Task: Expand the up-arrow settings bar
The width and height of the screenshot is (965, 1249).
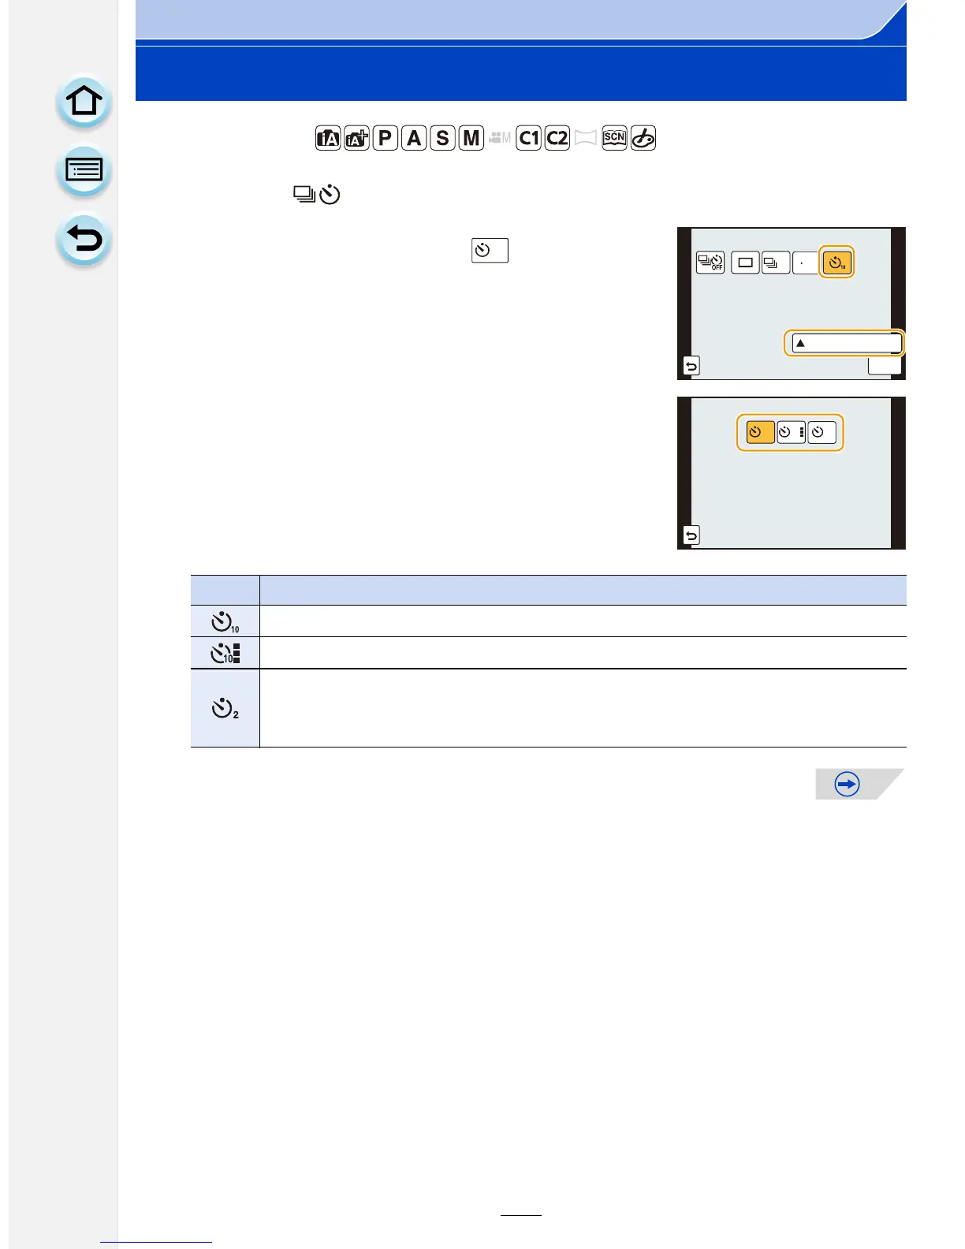Action: coord(846,343)
